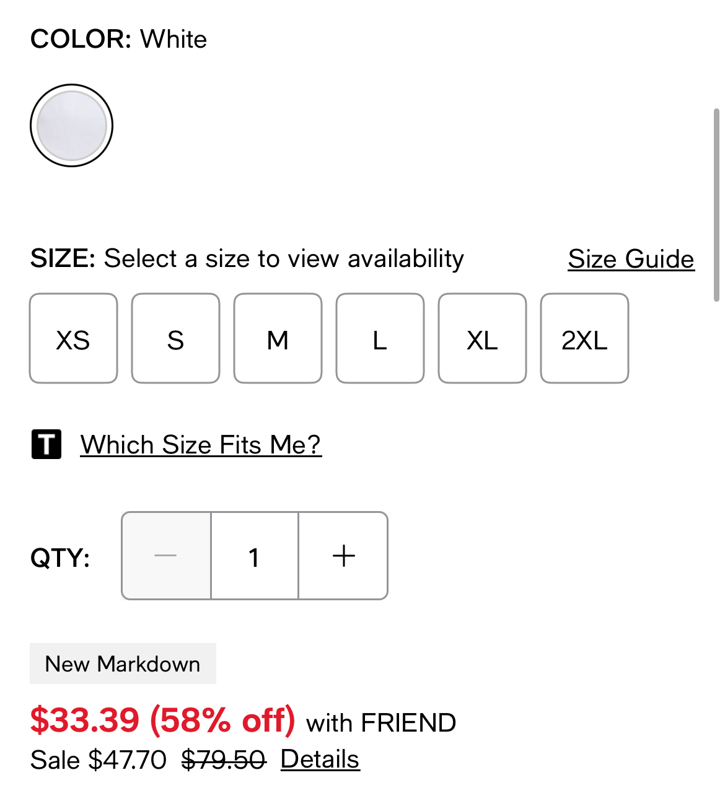The image size is (725, 788).
Task: Click the black T fit-finder icon
Action: [x=46, y=444]
